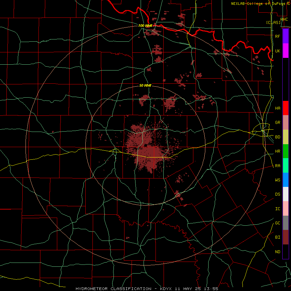Click the RF legend label
Image resolution: width=291 pixels, height=291 pixels.
(277, 36)
